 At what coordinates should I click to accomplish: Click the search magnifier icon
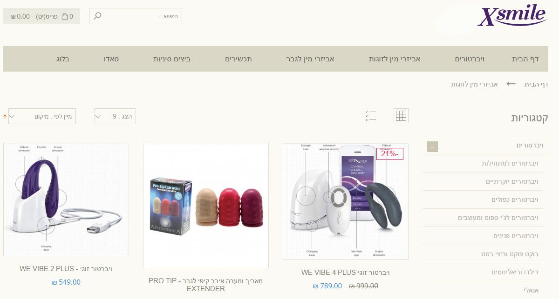pos(97,16)
